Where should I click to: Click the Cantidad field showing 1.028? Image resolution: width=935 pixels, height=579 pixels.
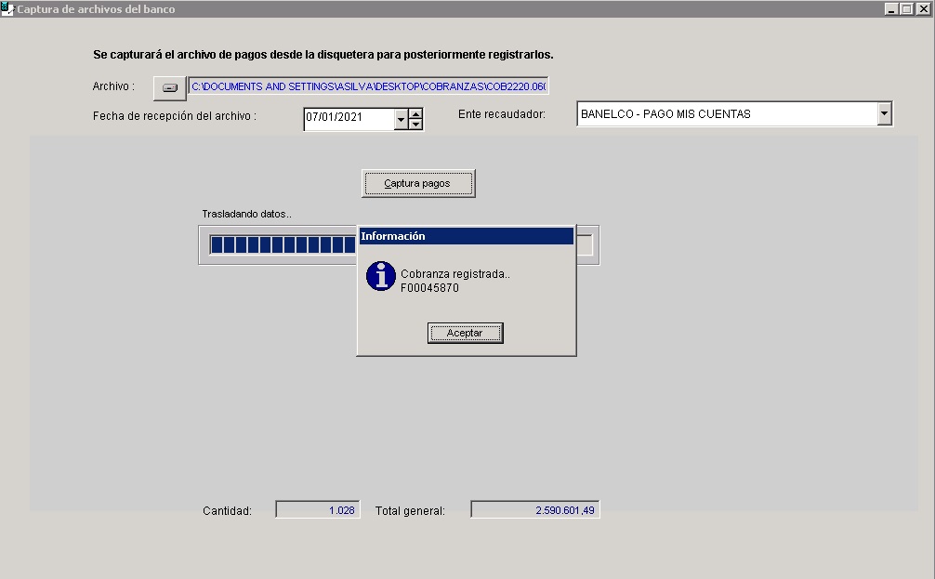coord(317,508)
